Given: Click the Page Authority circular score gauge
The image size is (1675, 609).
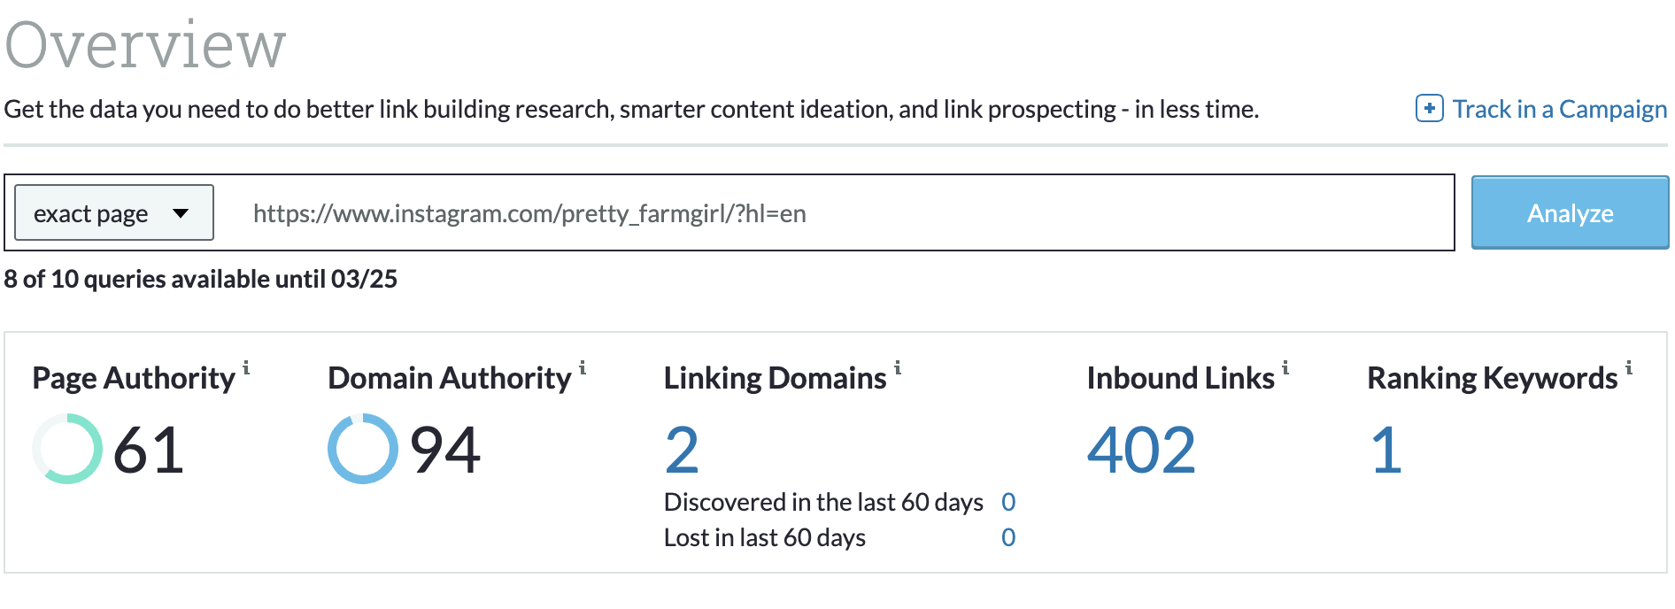Looking at the screenshot, I should point(67,449).
